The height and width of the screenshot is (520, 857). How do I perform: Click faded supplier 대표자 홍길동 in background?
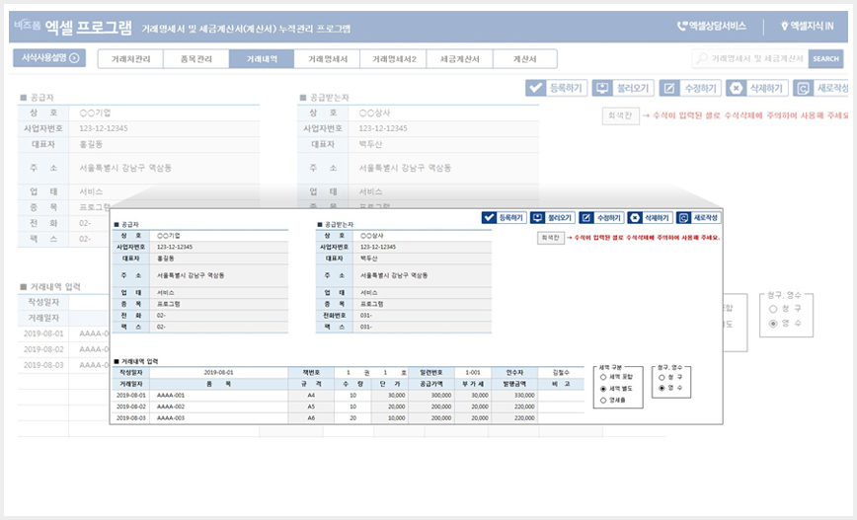91,144
